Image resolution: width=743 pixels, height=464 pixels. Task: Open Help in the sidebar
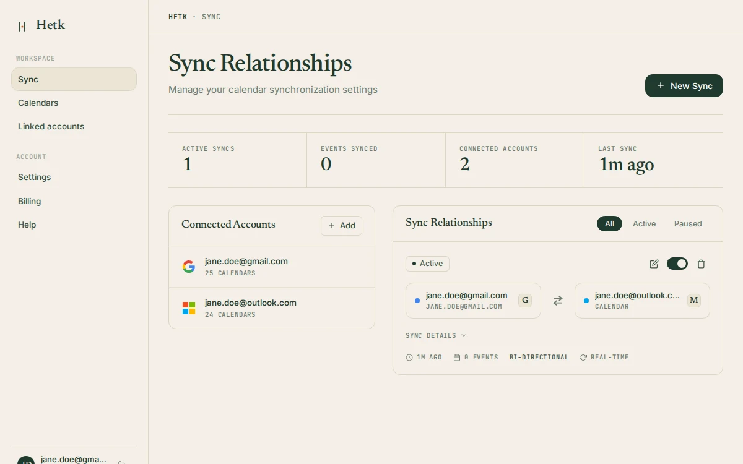(x=74, y=225)
